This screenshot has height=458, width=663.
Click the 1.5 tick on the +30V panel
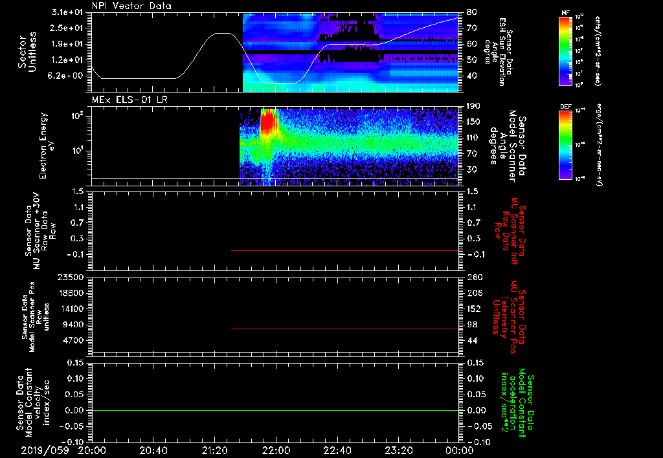click(78, 192)
